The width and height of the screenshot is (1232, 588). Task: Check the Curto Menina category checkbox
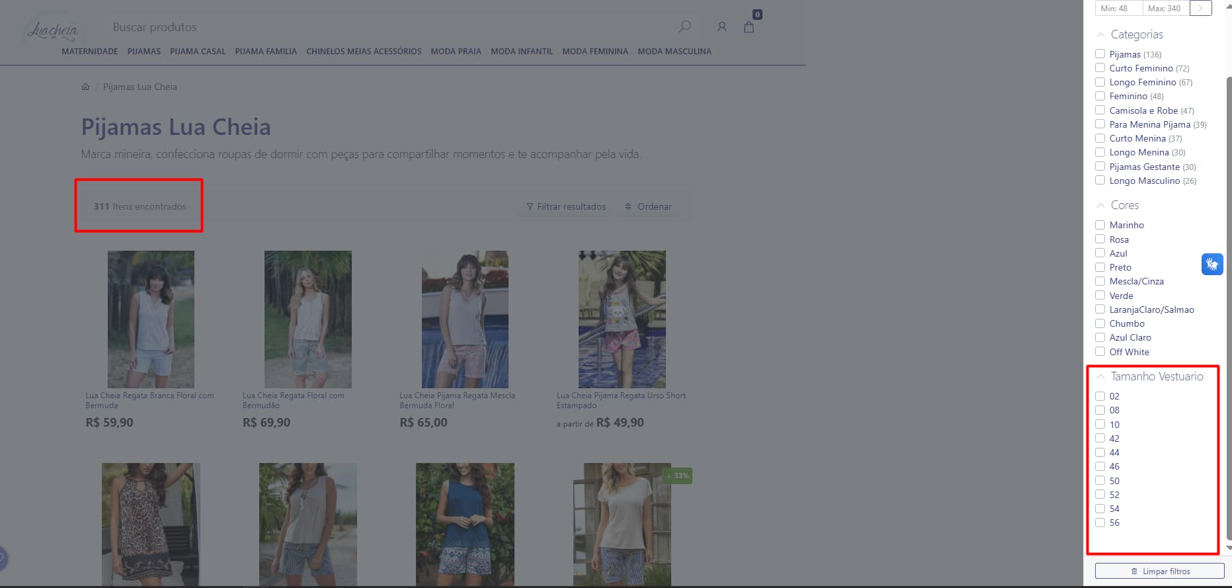pos(1100,138)
